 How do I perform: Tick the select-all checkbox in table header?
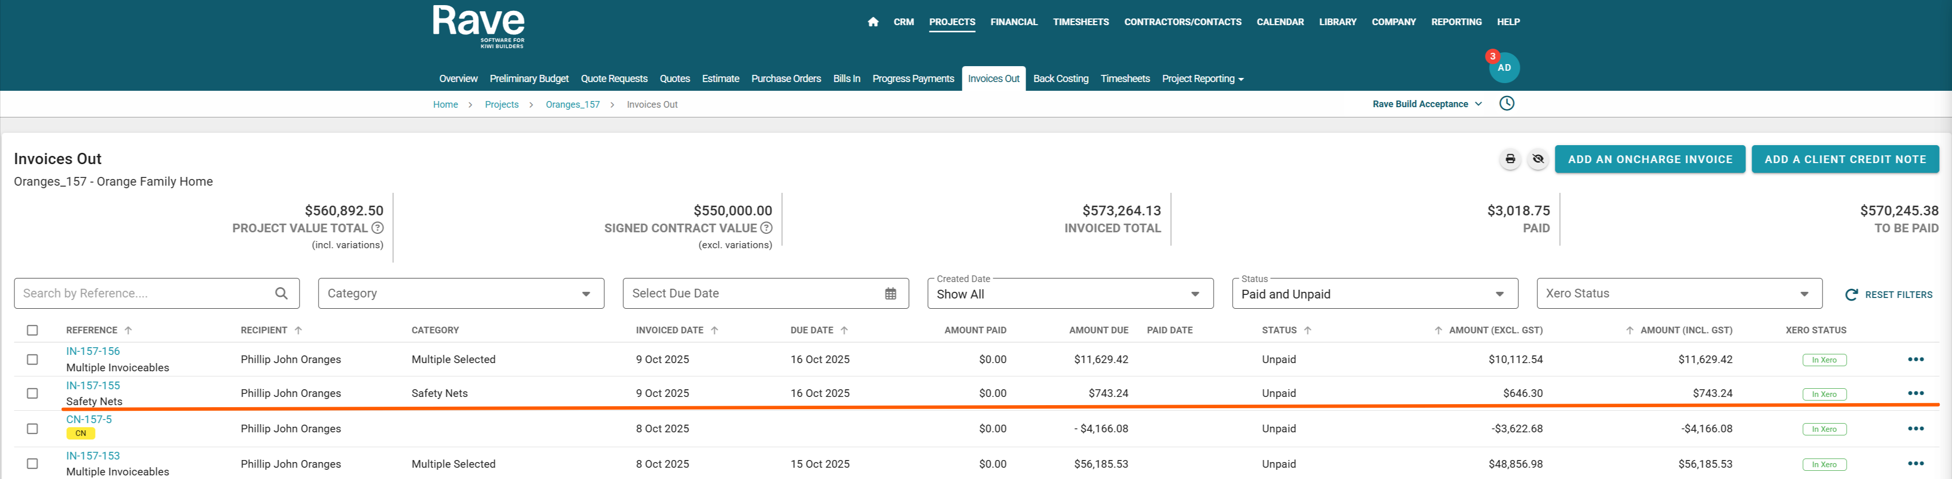[32, 330]
